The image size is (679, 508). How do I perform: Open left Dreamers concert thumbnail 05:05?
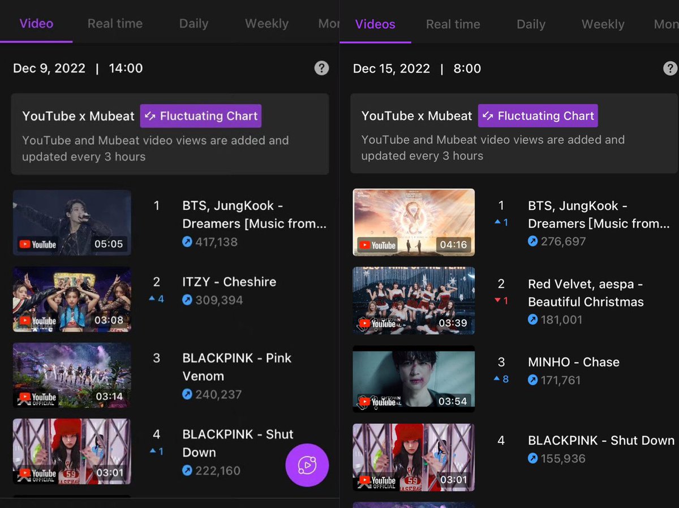pos(72,222)
